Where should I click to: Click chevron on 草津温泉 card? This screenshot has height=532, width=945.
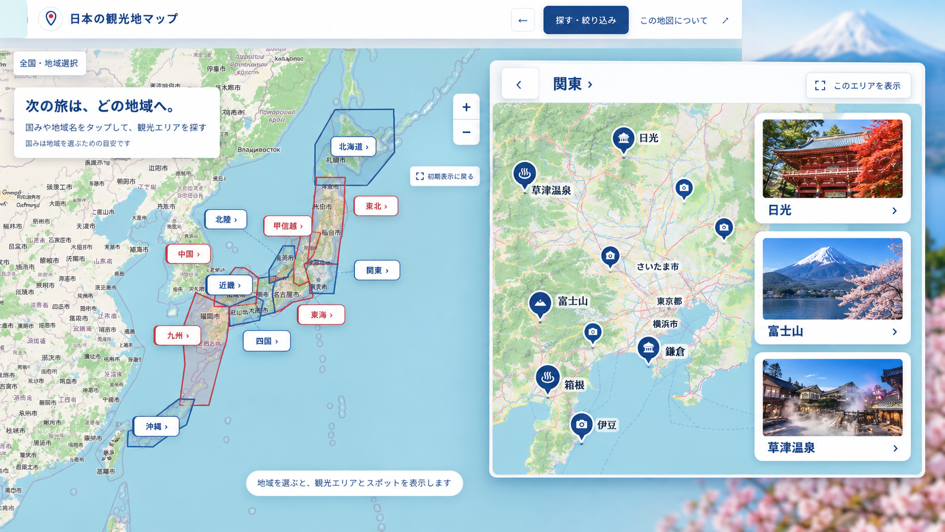pos(895,448)
